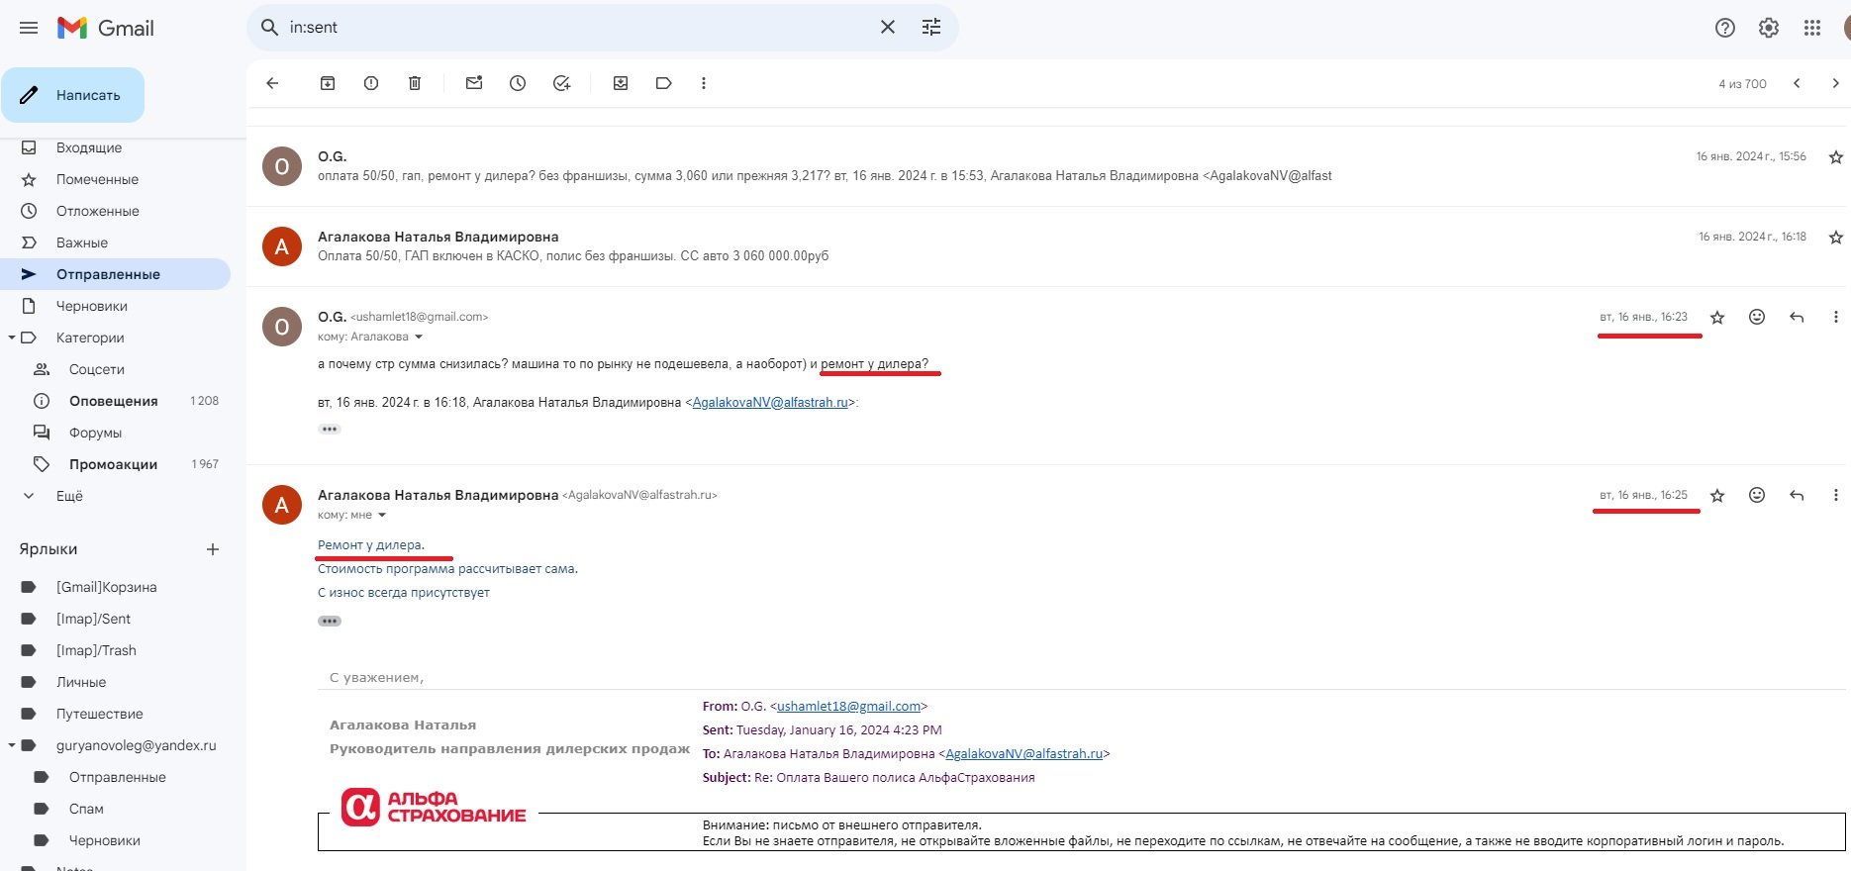Star the 15:56 message from O.G.
This screenshot has width=1851, height=871.
(1836, 157)
